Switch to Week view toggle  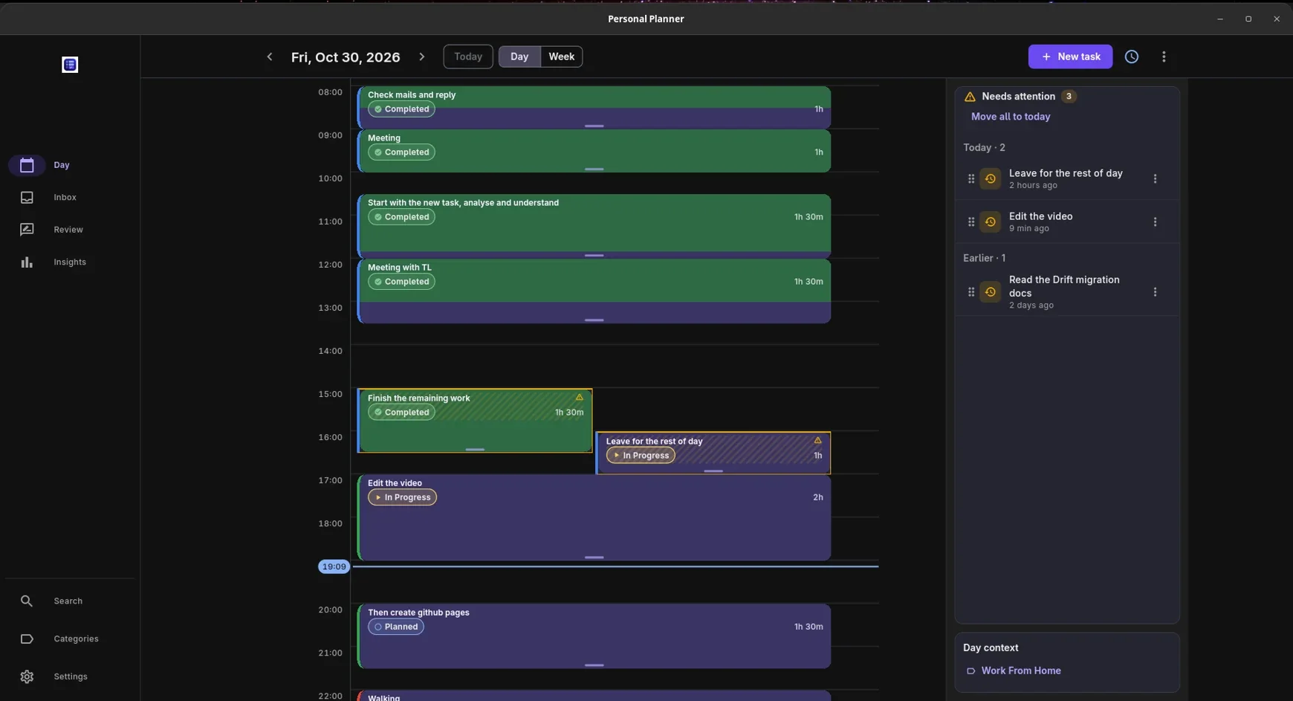click(561, 56)
